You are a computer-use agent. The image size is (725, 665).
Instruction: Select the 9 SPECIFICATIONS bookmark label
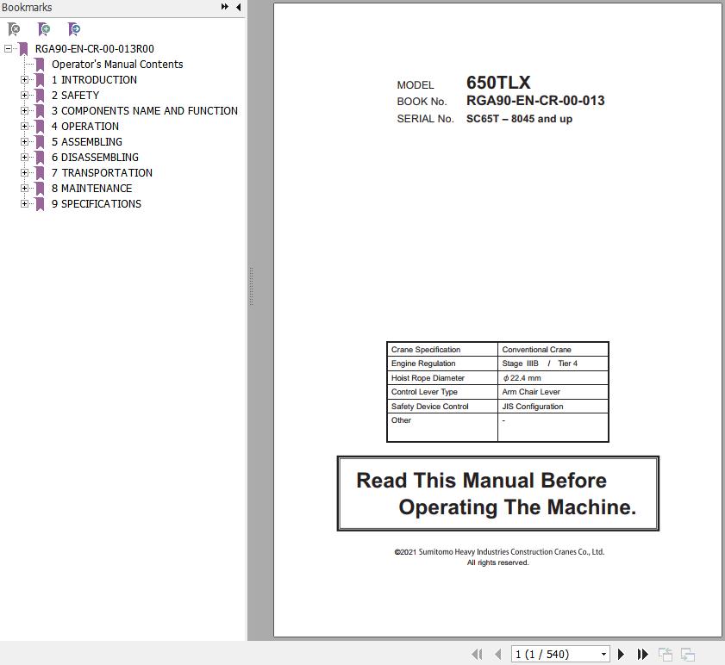pyautogui.click(x=97, y=204)
